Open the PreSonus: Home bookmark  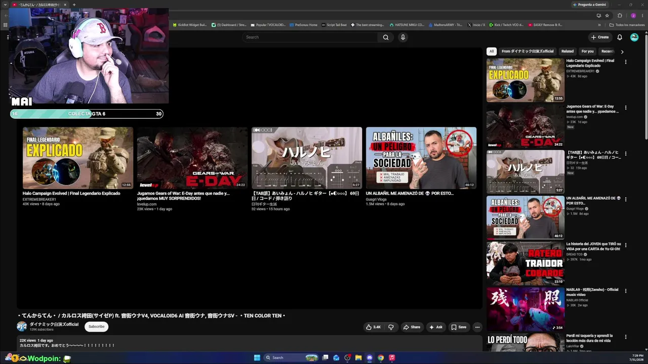click(303, 25)
